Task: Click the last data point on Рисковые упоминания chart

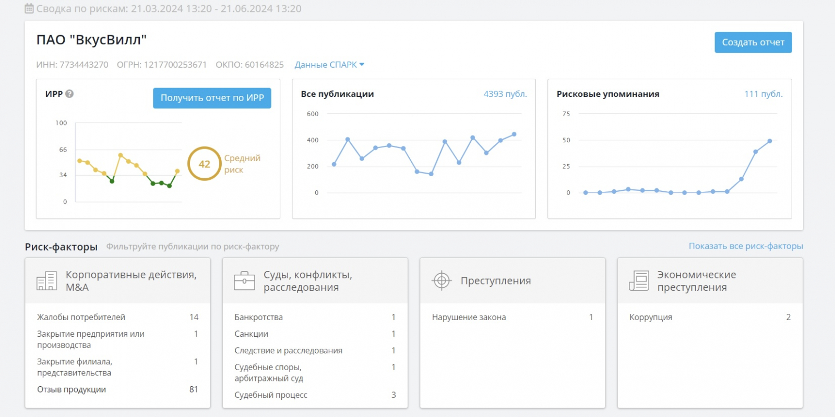Action: point(769,141)
